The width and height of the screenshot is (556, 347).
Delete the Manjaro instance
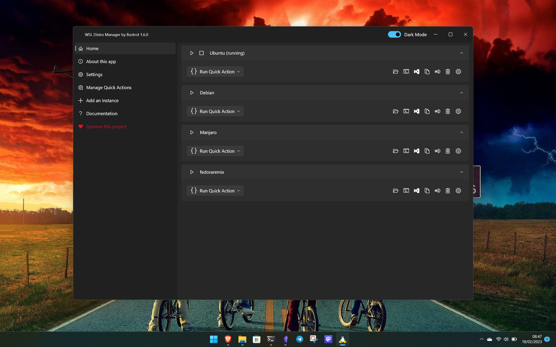(x=448, y=151)
